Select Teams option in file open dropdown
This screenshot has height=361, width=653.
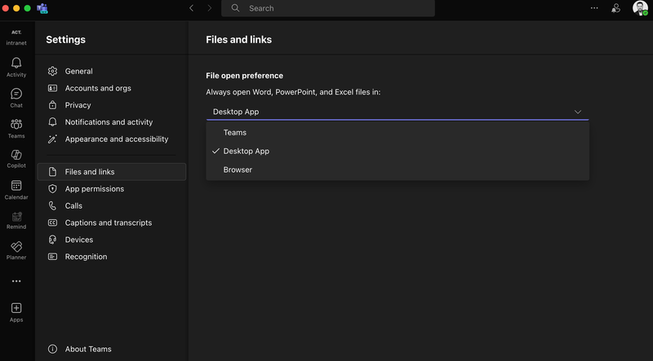coord(235,132)
